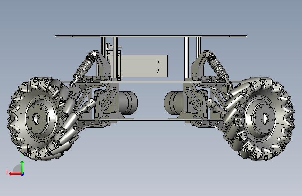Click the green Y axis arrow of triad

tap(22, 167)
